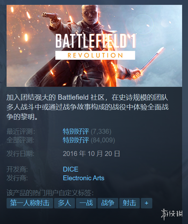
Task: Click the 发行日期 label
Action: pos(20,154)
